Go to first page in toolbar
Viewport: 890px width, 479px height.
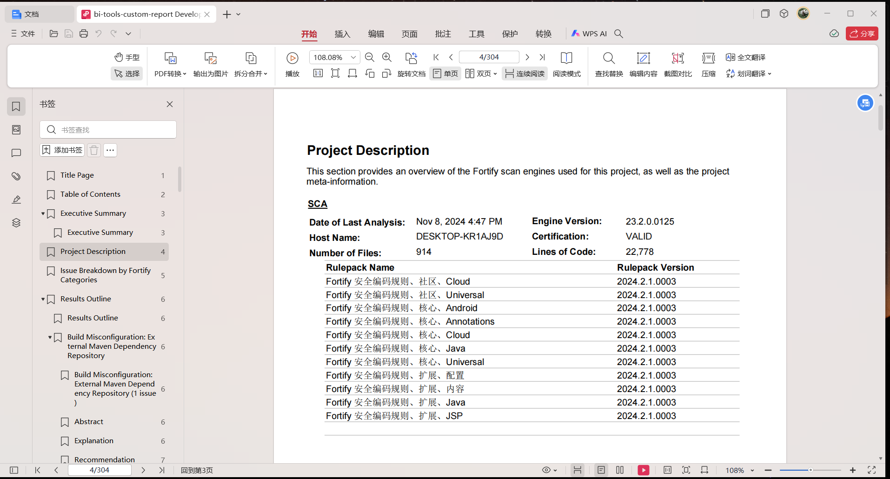(x=436, y=57)
